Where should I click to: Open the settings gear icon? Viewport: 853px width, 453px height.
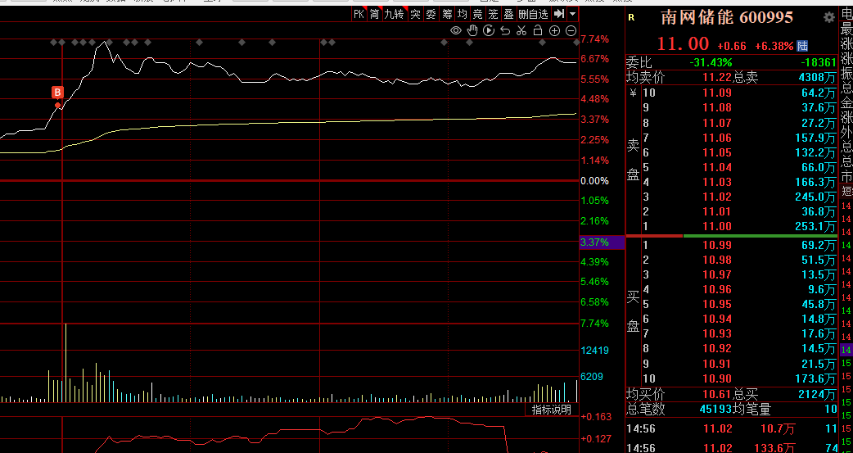click(828, 17)
